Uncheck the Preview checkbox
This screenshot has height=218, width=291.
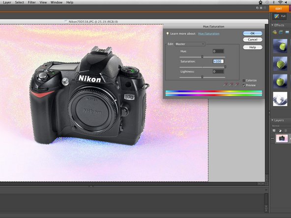pyautogui.click(x=244, y=85)
